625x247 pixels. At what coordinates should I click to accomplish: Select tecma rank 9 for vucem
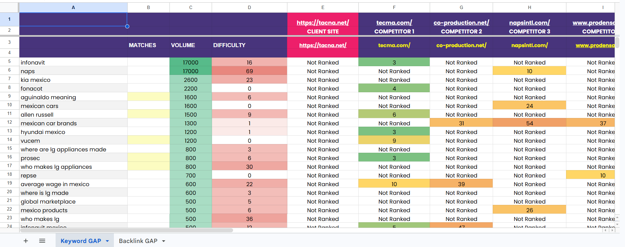(x=394, y=140)
